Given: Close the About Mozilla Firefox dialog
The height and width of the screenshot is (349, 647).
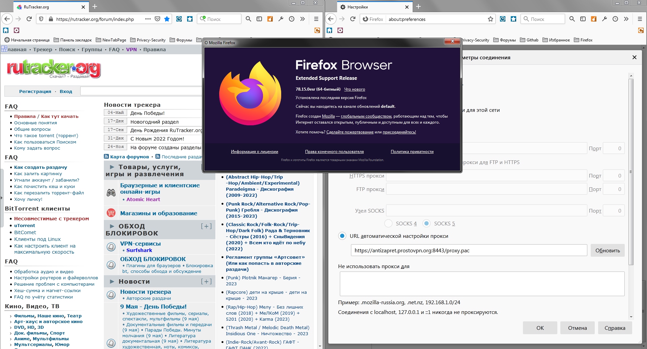Looking at the screenshot, I should [x=452, y=41].
